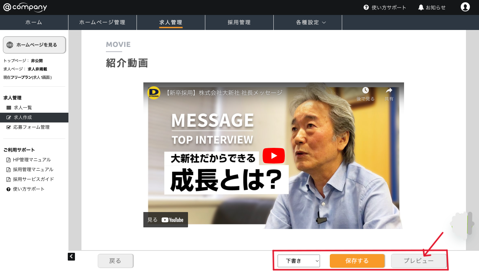Screen dimensions: 479x271
Task: Click the PDF icon beside 採用サービスガイド
Action: (x=8, y=179)
